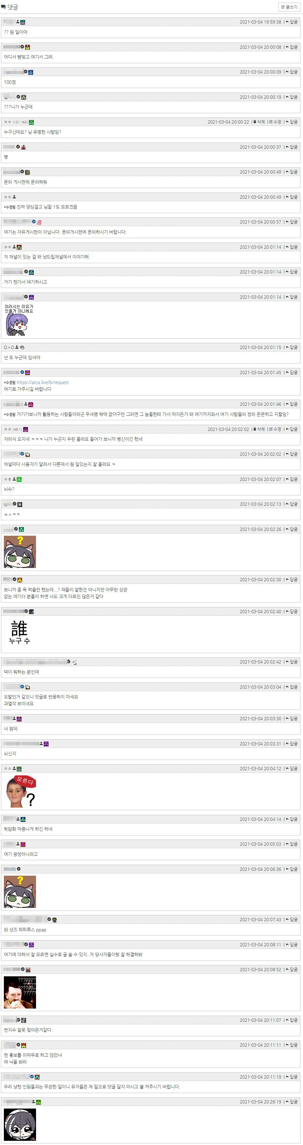Reply to the 19:59:38 comment
This screenshot has height=1145, width=303.
(291, 22)
